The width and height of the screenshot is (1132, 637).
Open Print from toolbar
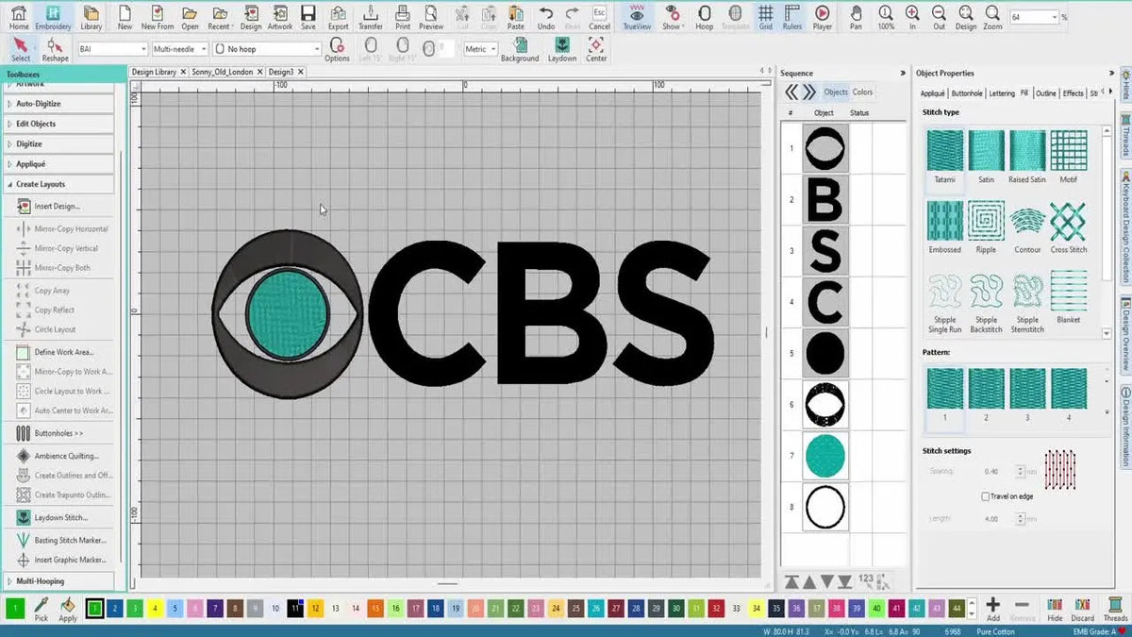[403, 17]
